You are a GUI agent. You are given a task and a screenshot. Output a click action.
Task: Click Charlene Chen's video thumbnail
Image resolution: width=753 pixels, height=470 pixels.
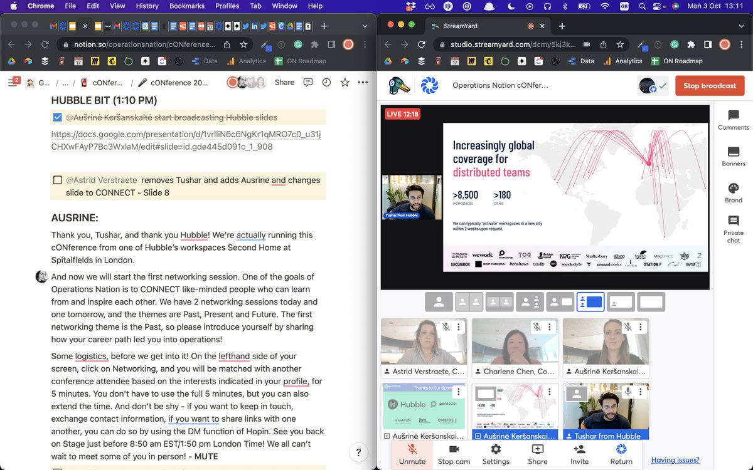pos(515,342)
